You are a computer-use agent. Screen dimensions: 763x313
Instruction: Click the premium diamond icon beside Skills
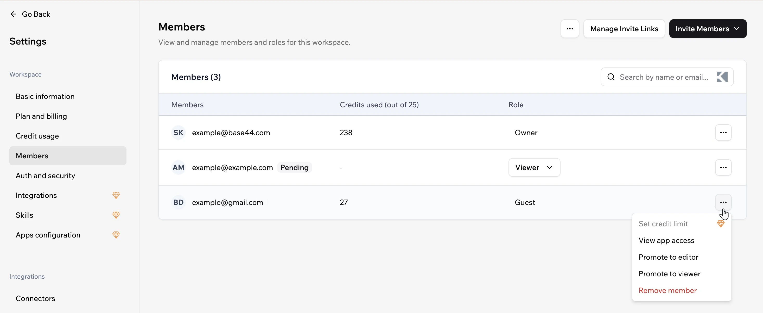tap(116, 215)
